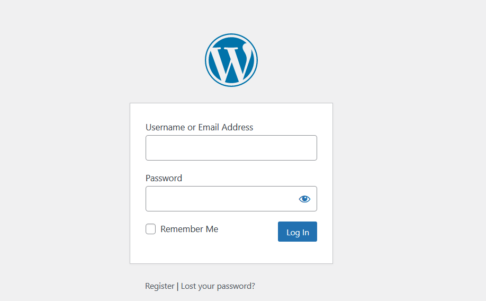Click the Password label text

point(164,178)
